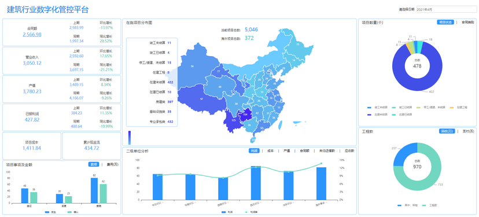Select the 合同类别 tab in 项目数量
The image size is (479, 217).
[x=467, y=23]
